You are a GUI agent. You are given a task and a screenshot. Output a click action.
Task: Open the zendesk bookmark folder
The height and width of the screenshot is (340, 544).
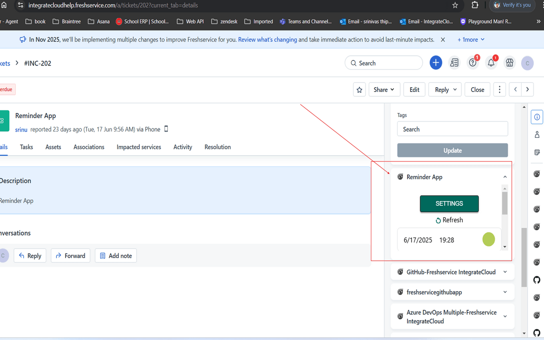point(224,22)
